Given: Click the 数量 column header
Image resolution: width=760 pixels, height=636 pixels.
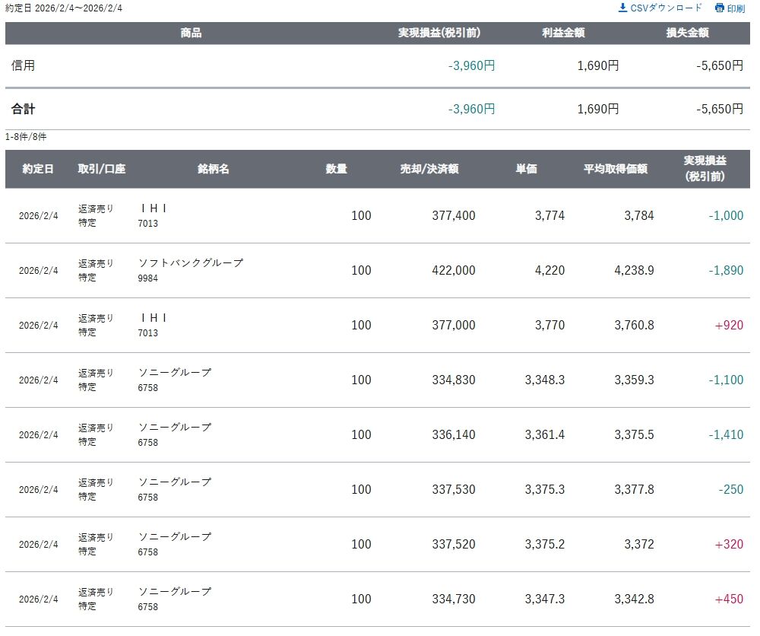Looking at the screenshot, I should coord(337,169).
